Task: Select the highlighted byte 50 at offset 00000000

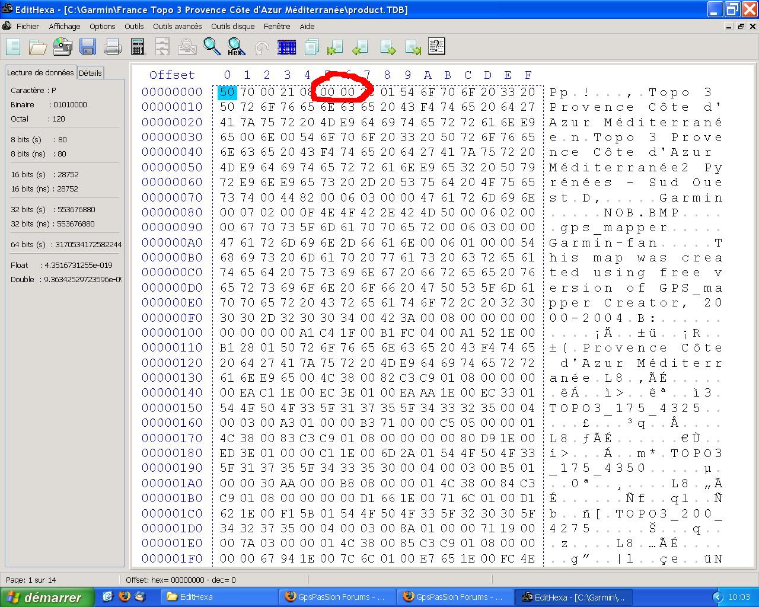Action: (227, 92)
